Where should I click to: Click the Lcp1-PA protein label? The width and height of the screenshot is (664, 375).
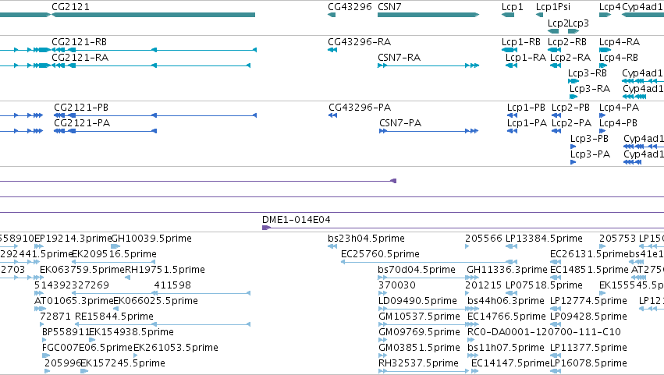pos(527,123)
